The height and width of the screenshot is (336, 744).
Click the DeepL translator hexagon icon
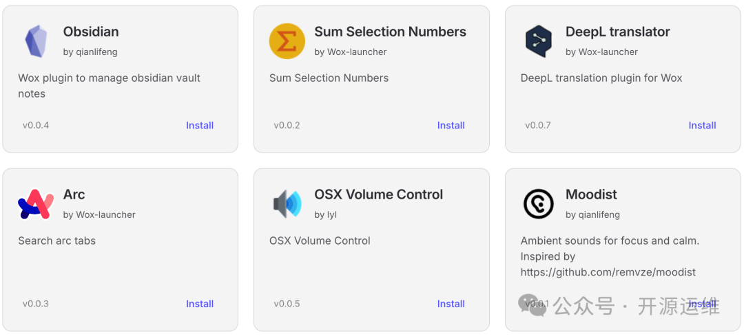coord(538,41)
